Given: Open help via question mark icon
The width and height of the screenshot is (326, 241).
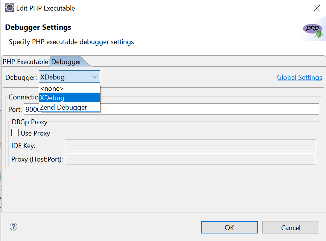Looking at the screenshot, I should click(14, 227).
